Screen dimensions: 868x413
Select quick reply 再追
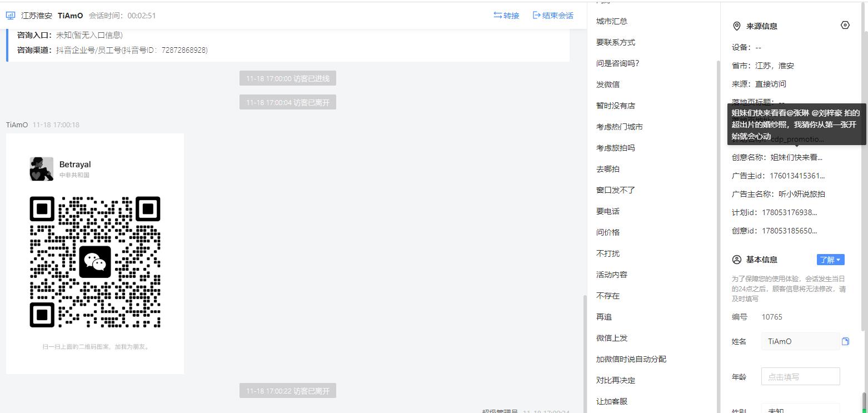click(x=604, y=317)
